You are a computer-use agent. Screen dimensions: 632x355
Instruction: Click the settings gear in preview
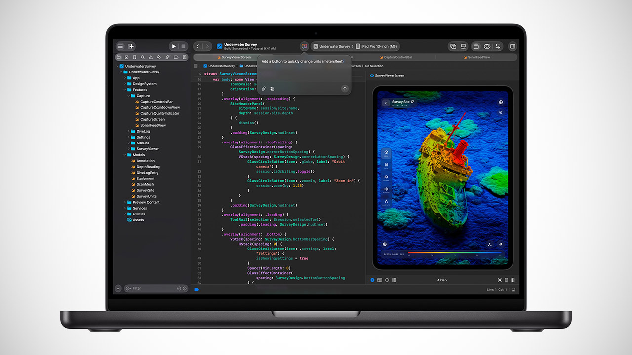385,244
